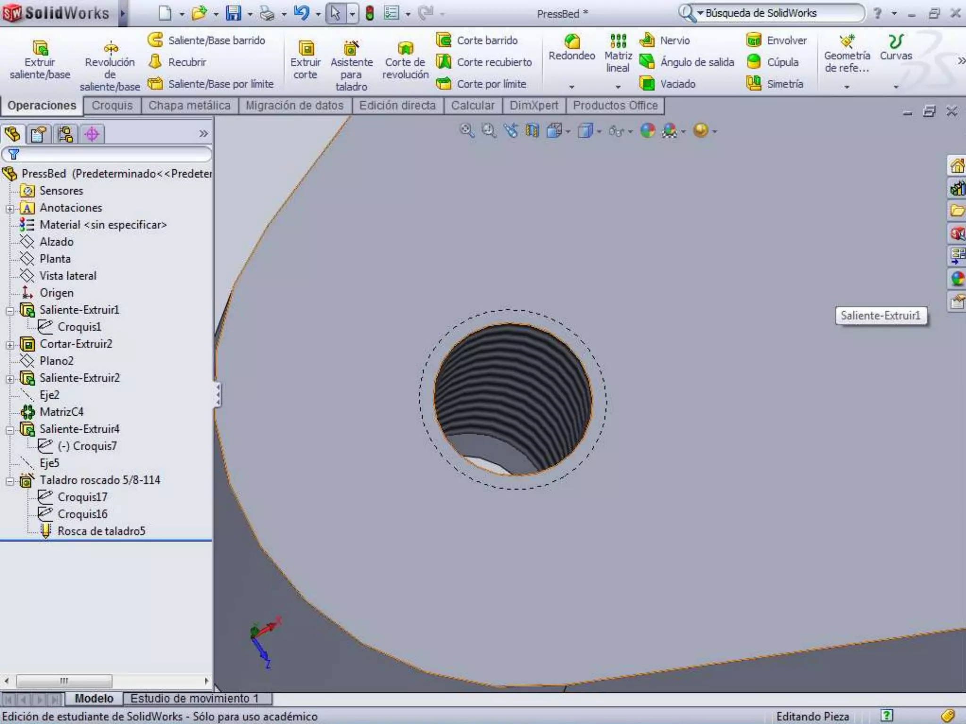
Task: Click the Rebuild traffic light icon
Action: click(370, 13)
